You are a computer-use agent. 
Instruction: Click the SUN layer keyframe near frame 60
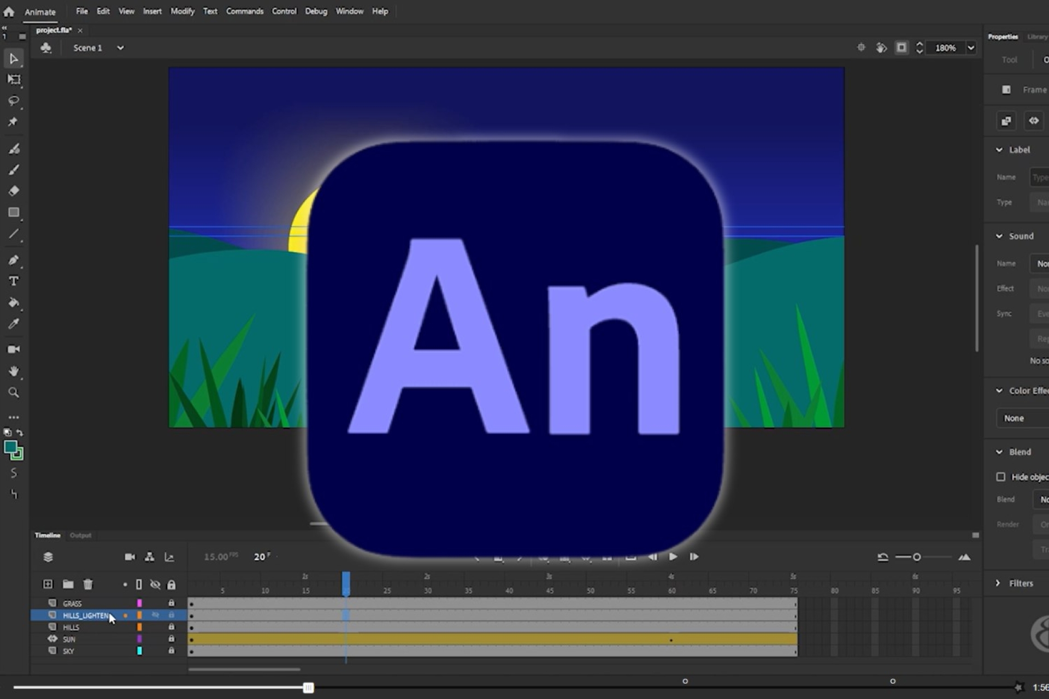click(x=671, y=639)
